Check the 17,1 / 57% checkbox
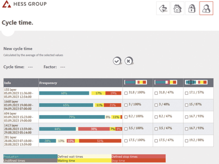Image resolution: width=219 pixels, height=164 pixels. coord(187,93)
